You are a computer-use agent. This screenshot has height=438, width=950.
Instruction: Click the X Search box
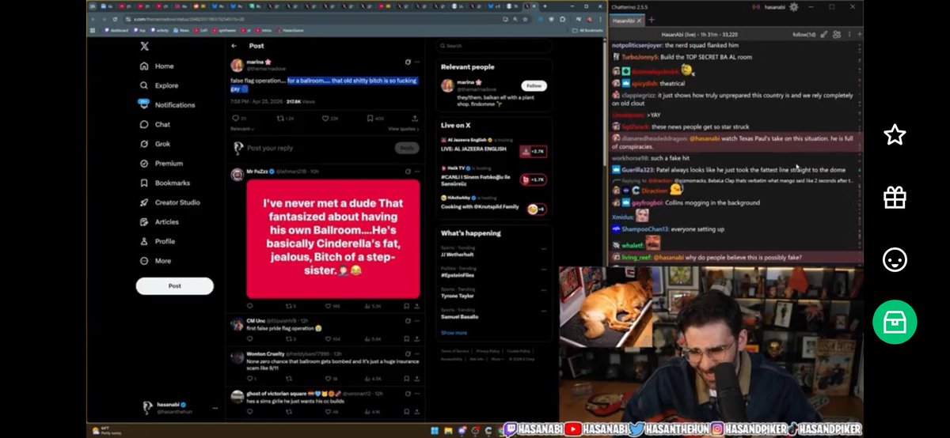[x=492, y=46]
